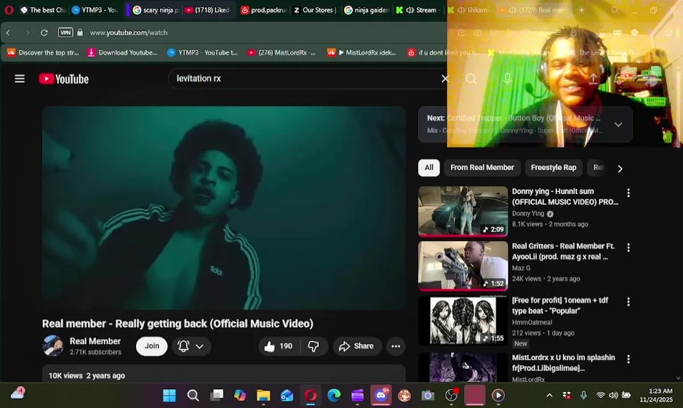The width and height of the screenshot is (683, 408).
Task: Select the From Real Member chip
Action: point(482,168)
